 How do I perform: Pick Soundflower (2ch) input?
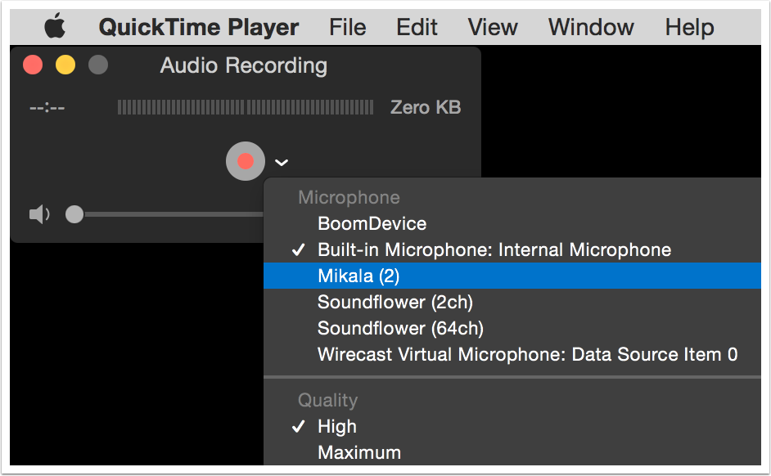point(395,303)
